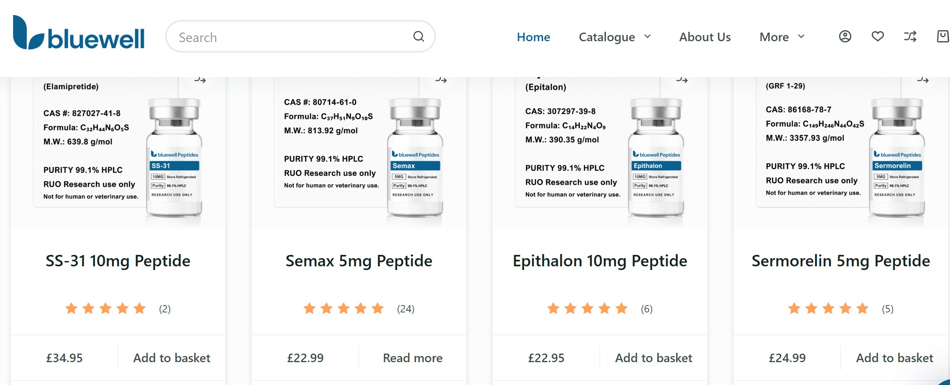Click compare icon on Sermorelin product card
The width and height of the screenshot is (950, 385).
coord(923,80)
